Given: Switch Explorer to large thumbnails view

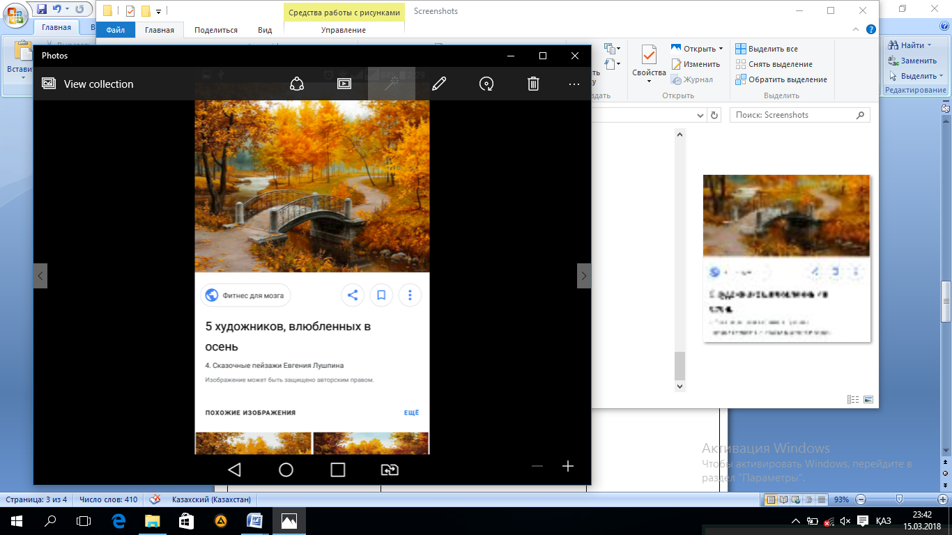Looking at the screenshot, I should 868,400.
